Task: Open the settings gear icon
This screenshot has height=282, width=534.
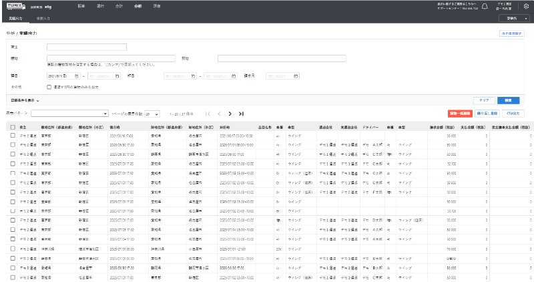Action: coord(526,6)
